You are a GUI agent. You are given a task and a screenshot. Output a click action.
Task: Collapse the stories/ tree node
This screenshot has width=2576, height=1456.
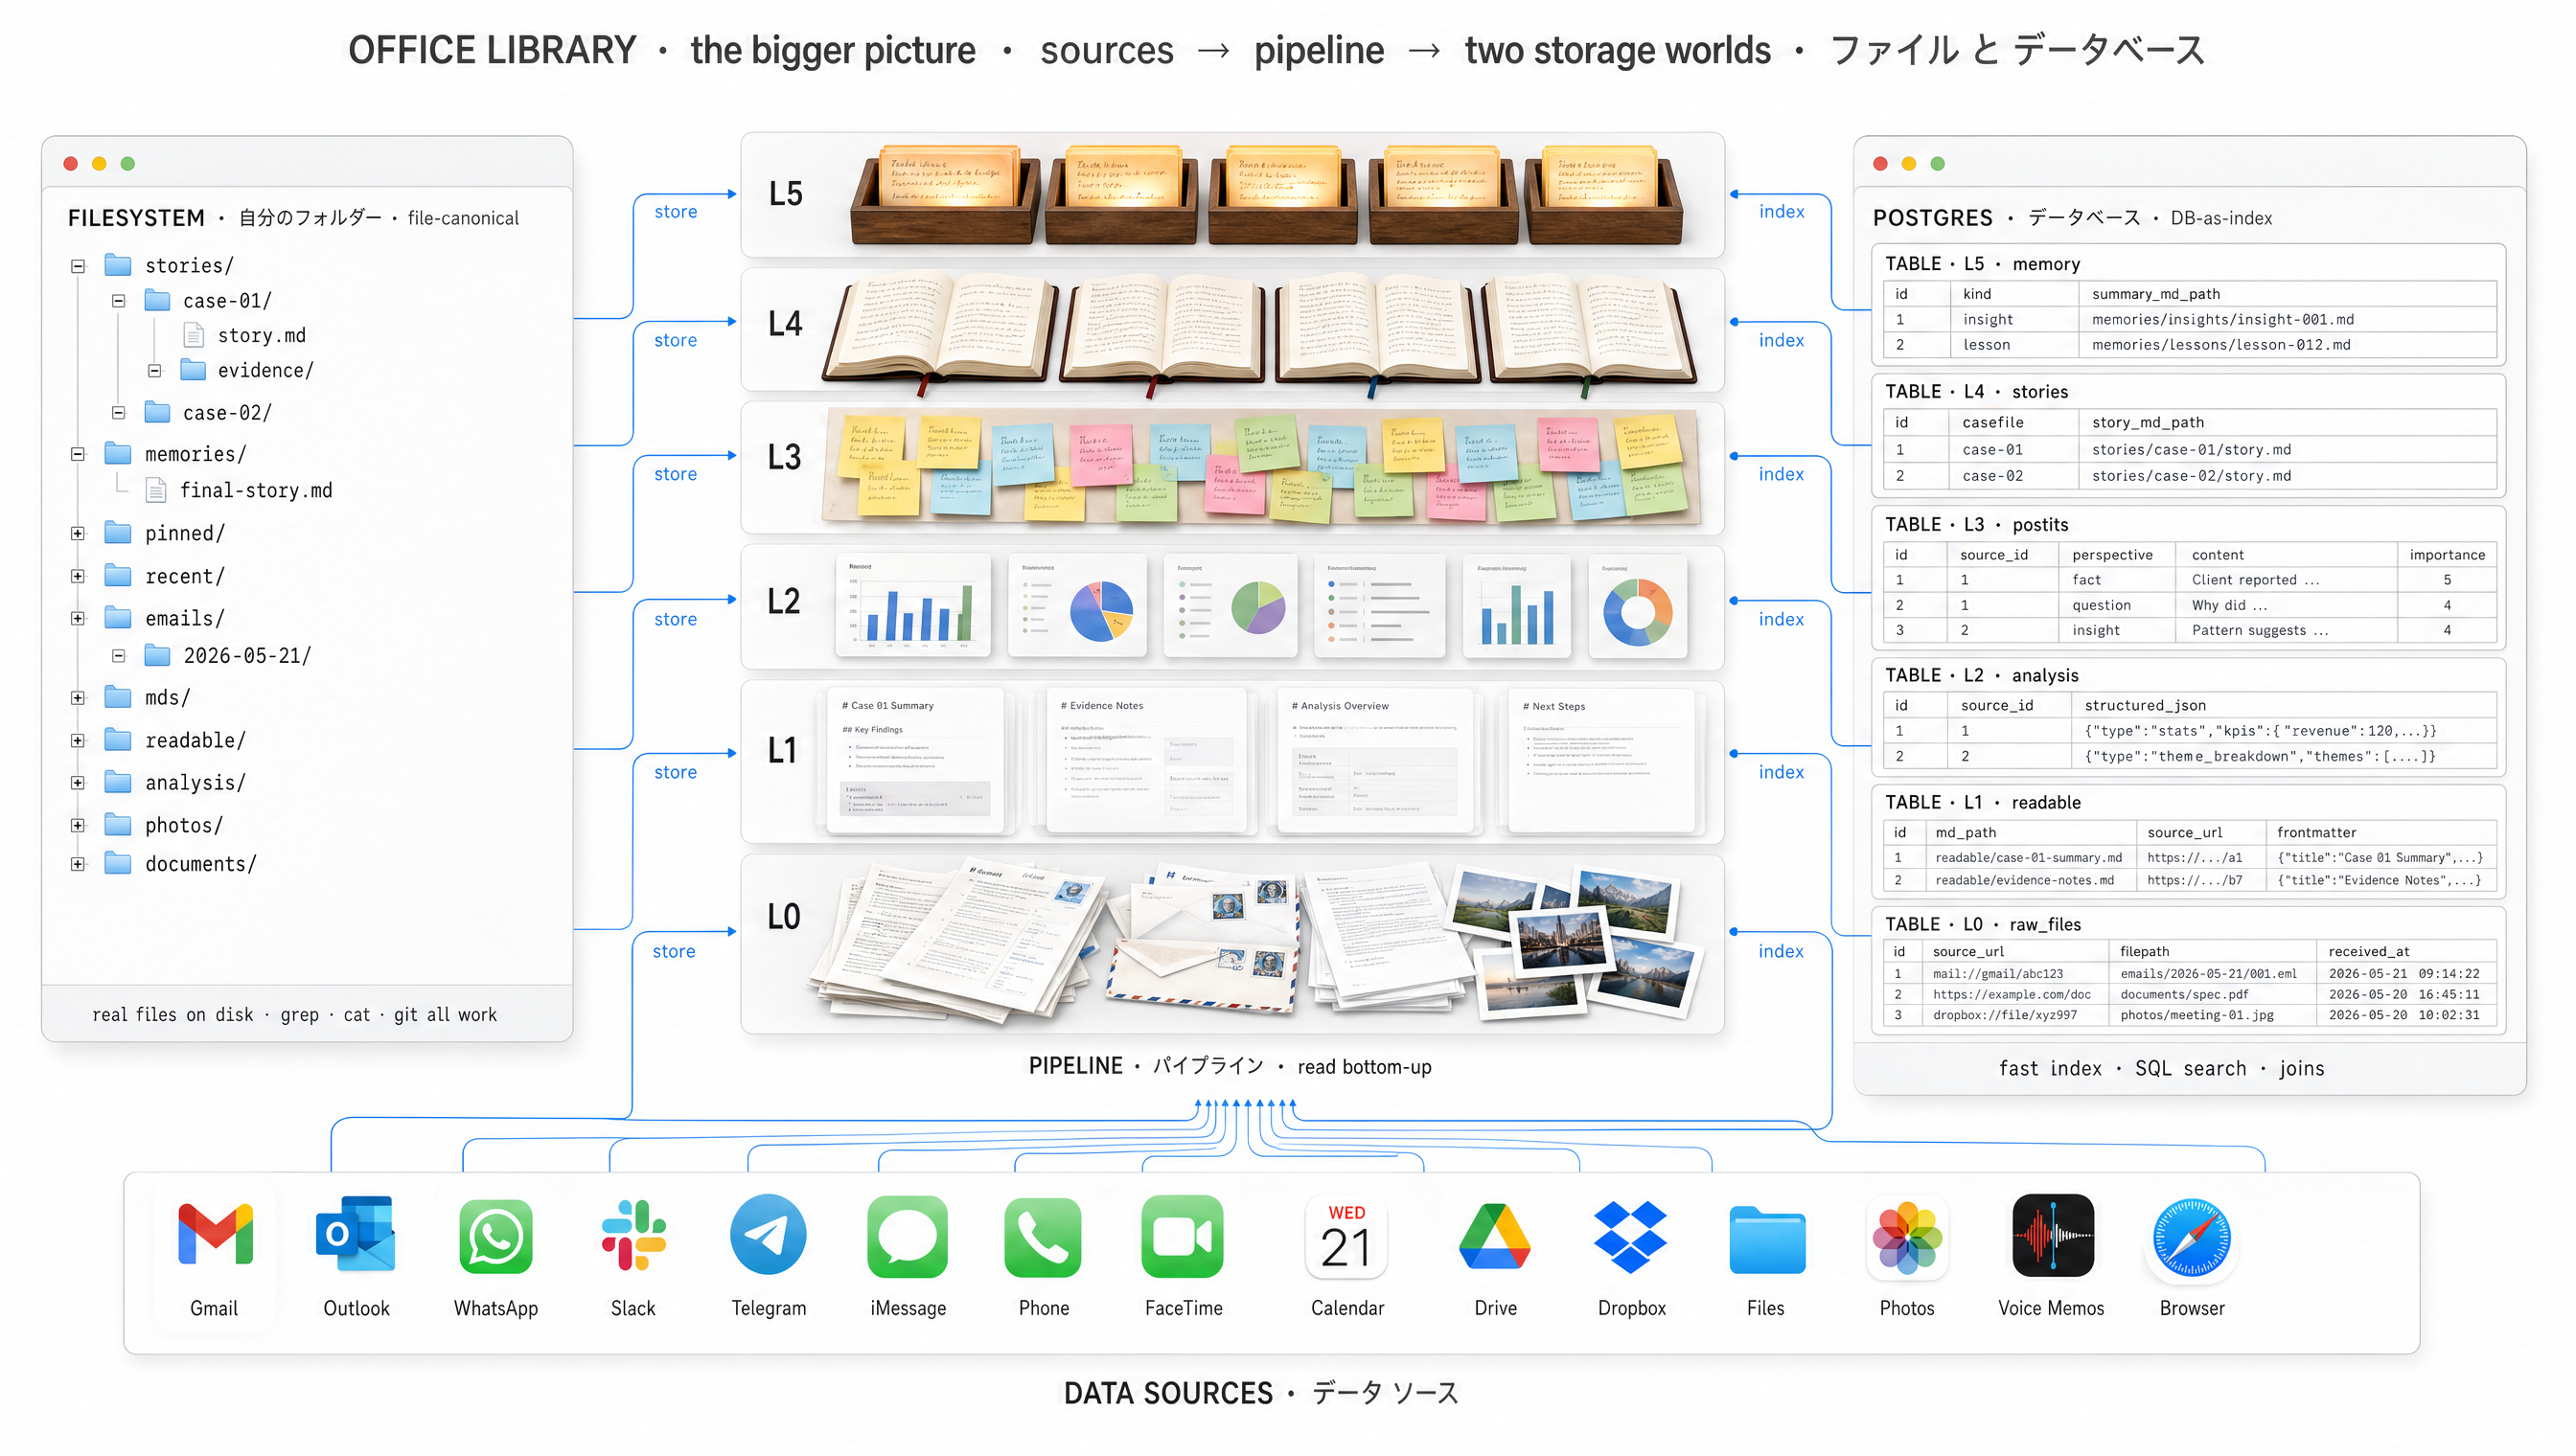pyautogui.click(x=78, y=266)
